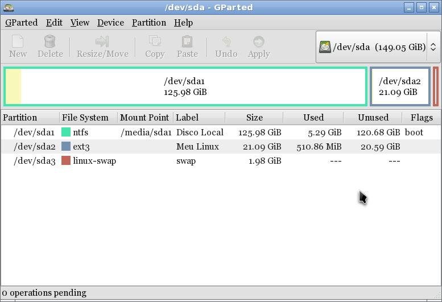Click the Undo arrow icon
The width and height of the screenshot is (442, 302).
226,42
